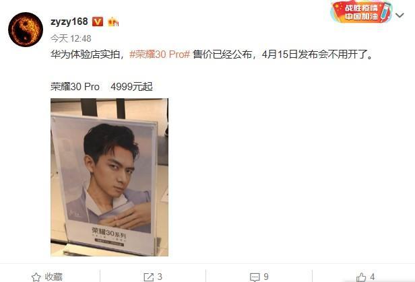Enlarge the 荣耀30系列 poster photo
Viewport: 415px width, 282px height.
tap(109, 177)
